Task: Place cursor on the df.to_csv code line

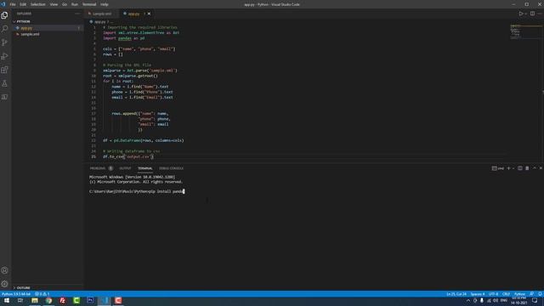Action: (128, 156)
